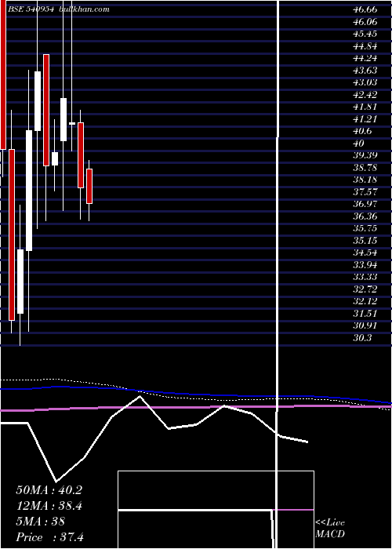This screenshot has height=549, width=392.
Task: Click the 12MA : 38.4 readout
Action: [x=49, y=506]
